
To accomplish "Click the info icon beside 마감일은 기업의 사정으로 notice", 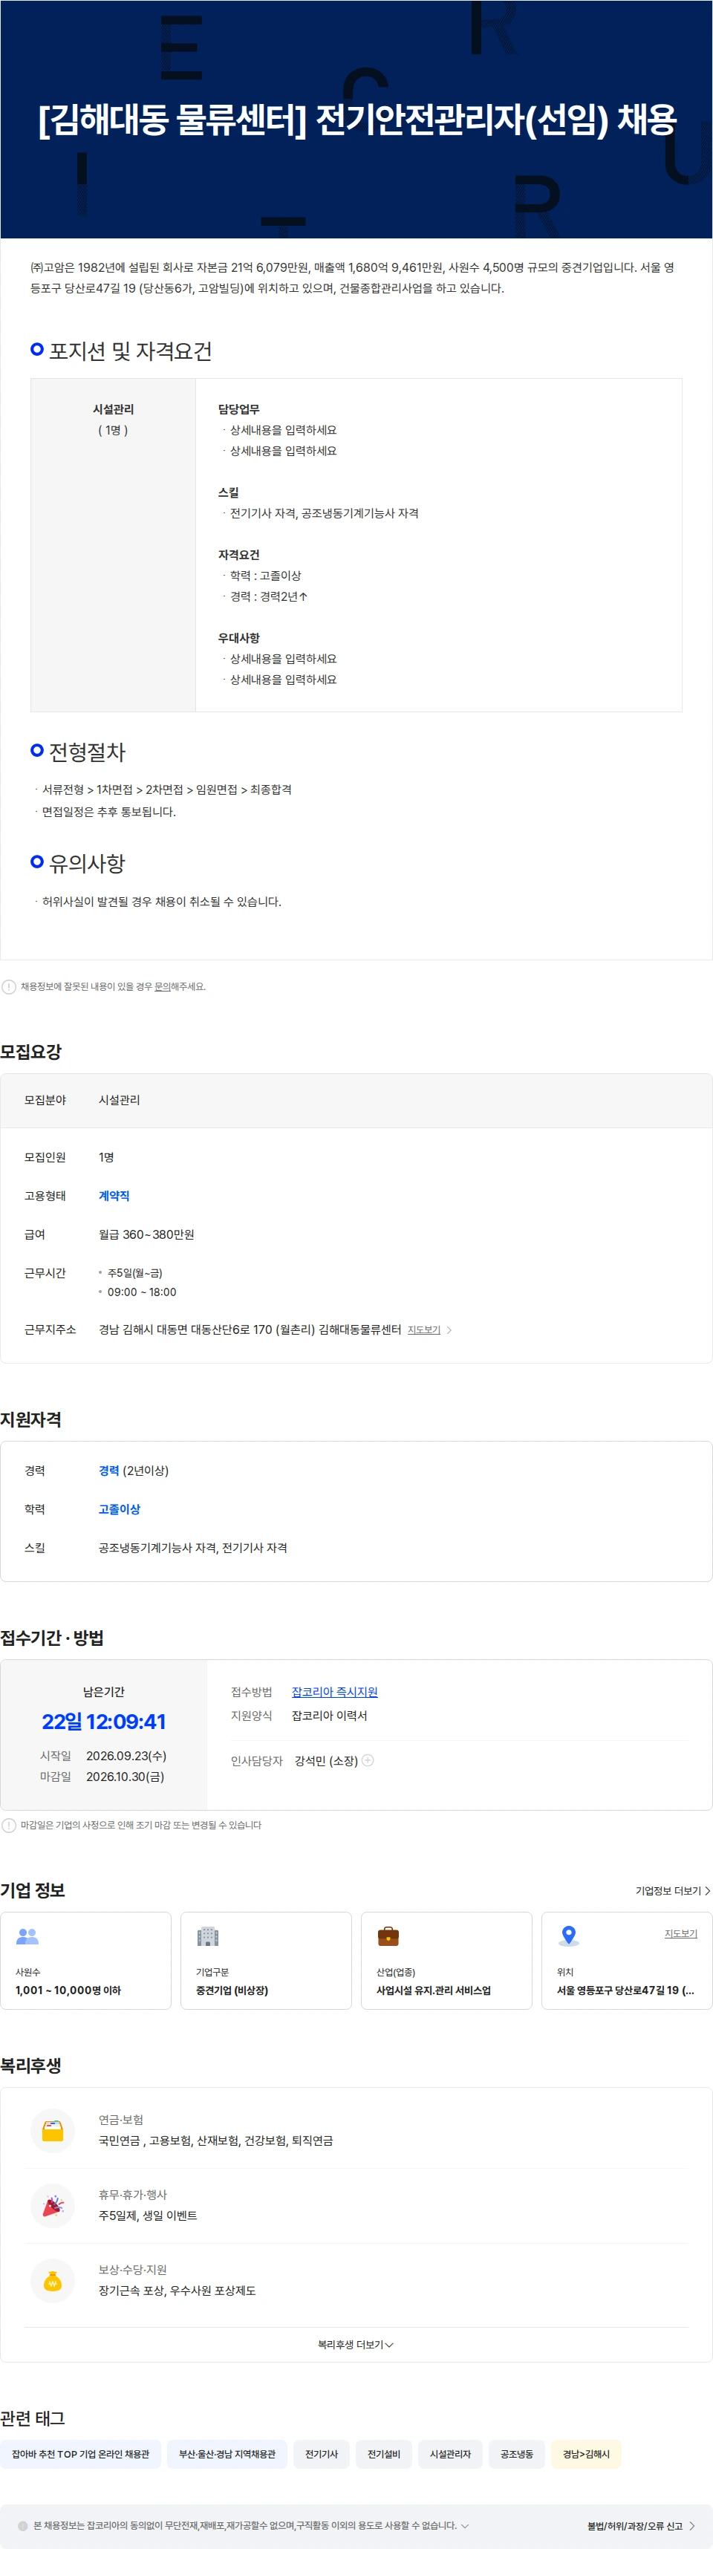I will point(9,1826).
